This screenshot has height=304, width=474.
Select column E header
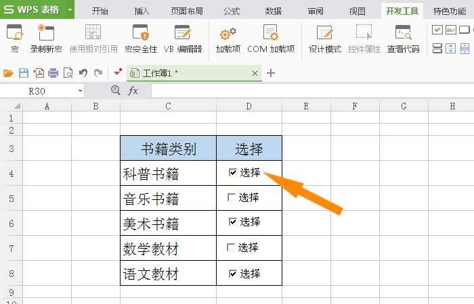306,106
